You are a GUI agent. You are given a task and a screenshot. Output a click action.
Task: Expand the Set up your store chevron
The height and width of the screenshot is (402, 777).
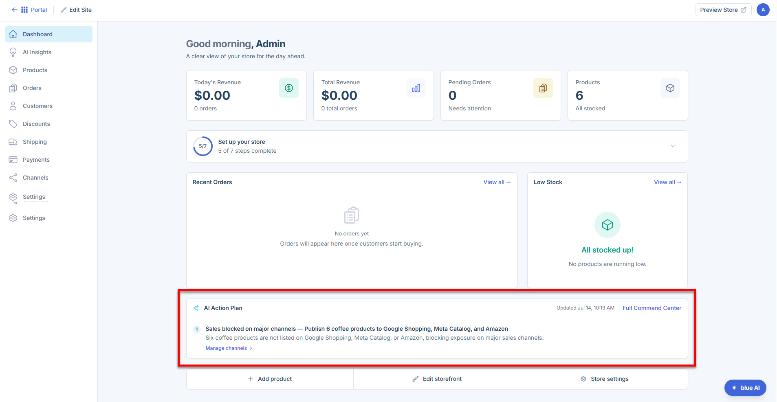coord(673,146)
